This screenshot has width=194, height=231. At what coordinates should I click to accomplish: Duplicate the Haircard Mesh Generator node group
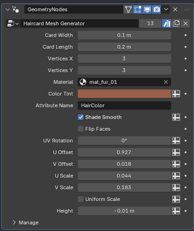(x=176, y=23)
